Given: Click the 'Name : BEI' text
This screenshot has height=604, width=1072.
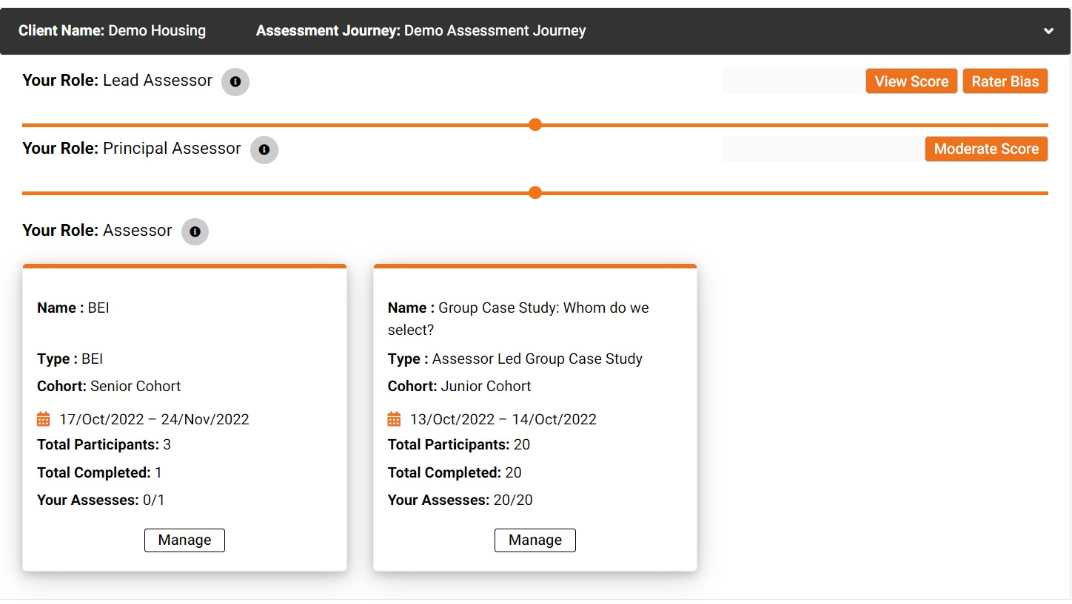Looking at the screenshot, I should tap(73, 308).
